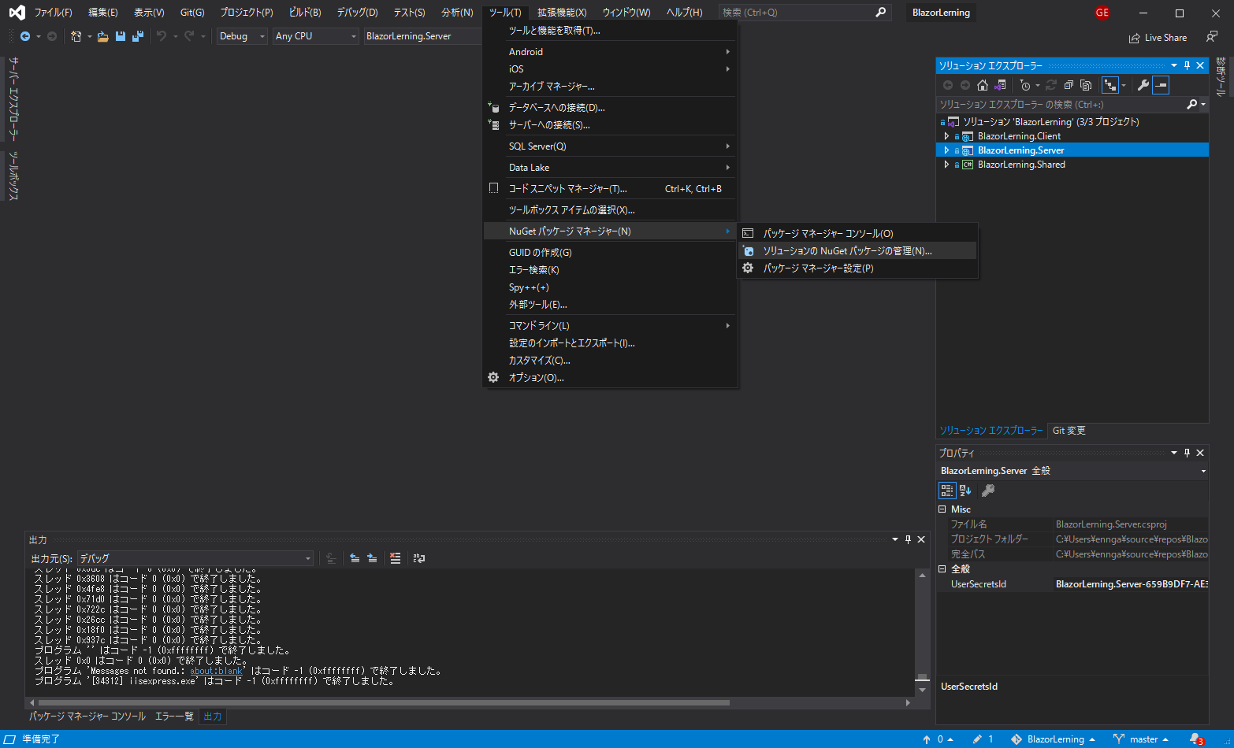The image size is (1234, 748).
Task: Open the SQL Server(Q) submenu
Action: pos(611,146)
